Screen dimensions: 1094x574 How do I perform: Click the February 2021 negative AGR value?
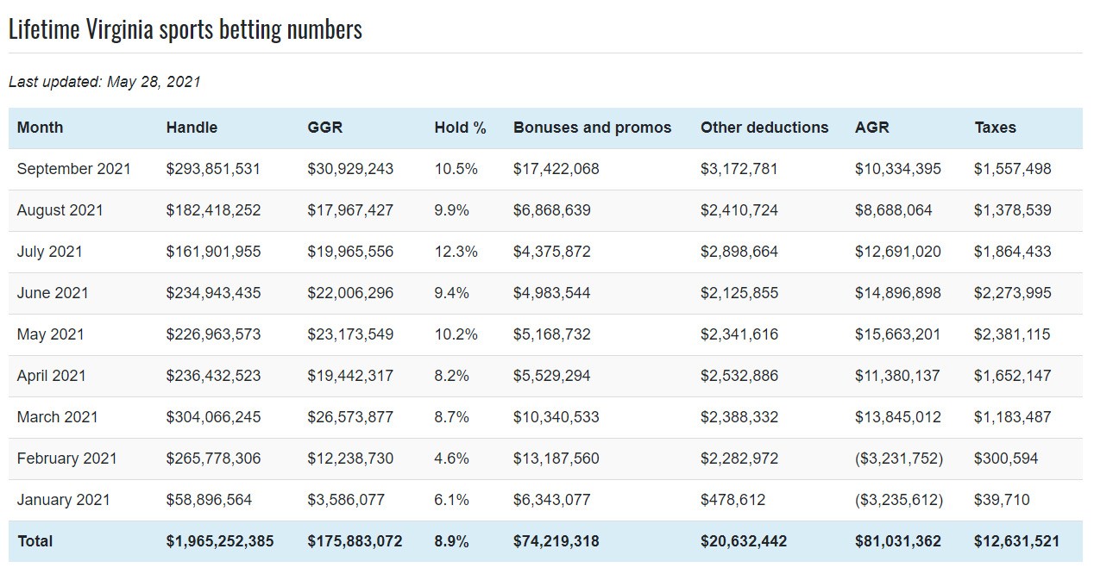tap(898, 459)
